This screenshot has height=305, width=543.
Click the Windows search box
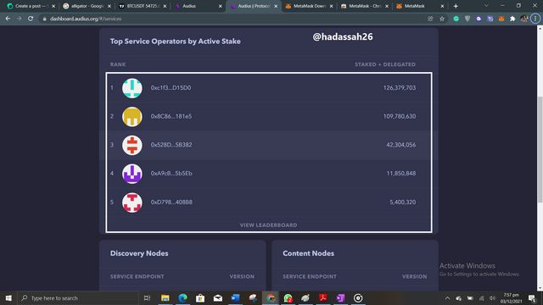78,297
